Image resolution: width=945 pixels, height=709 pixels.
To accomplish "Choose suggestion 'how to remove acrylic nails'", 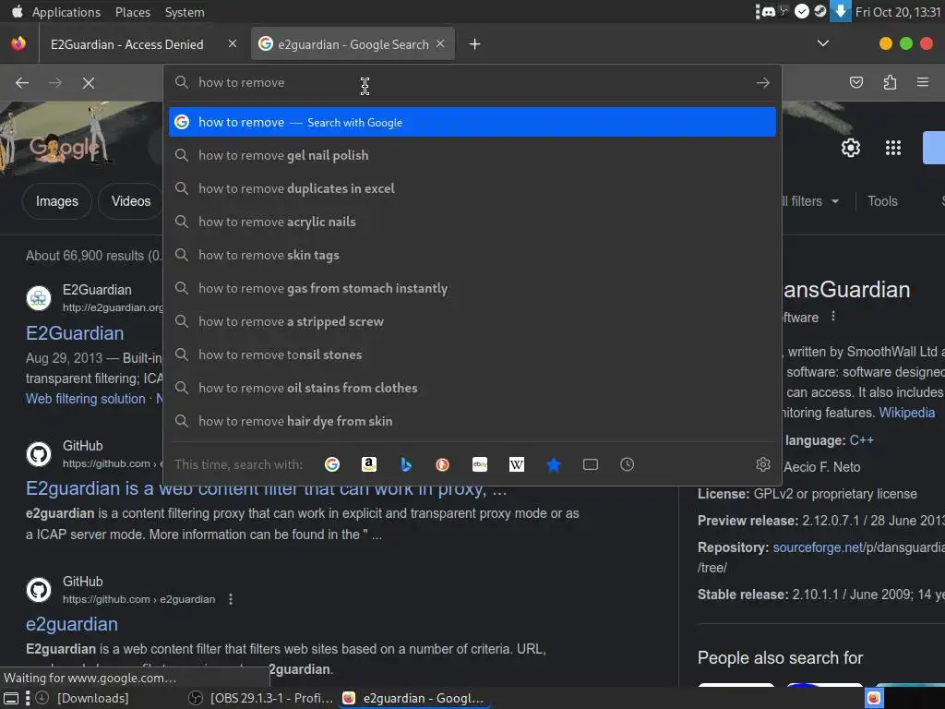I will pyautogui.click(x=472, y=222).
